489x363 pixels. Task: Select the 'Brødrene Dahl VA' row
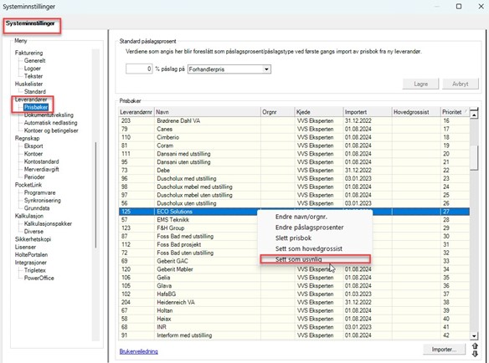tap(294, 121)
